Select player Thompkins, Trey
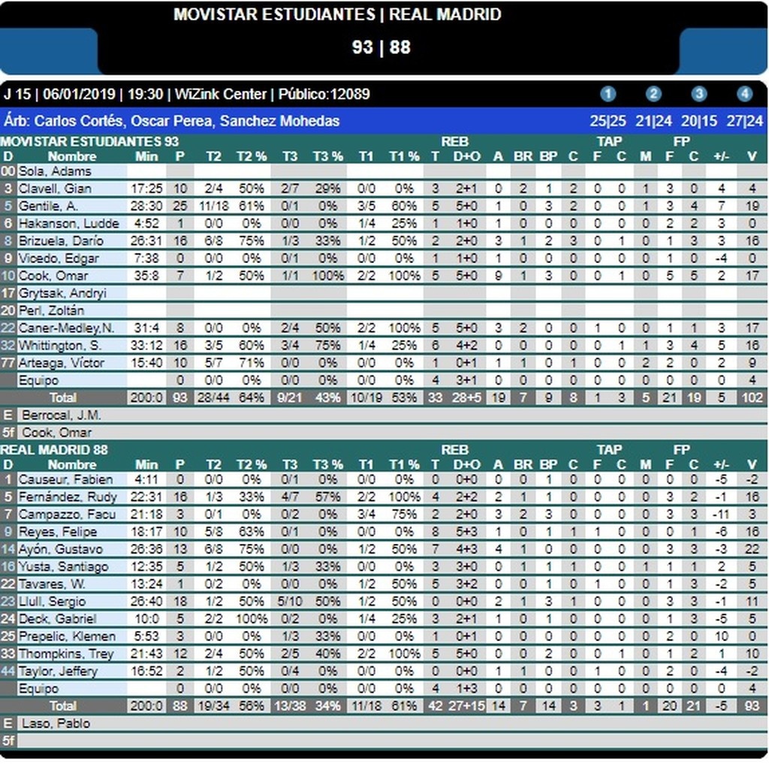 (x=66, y=654)
